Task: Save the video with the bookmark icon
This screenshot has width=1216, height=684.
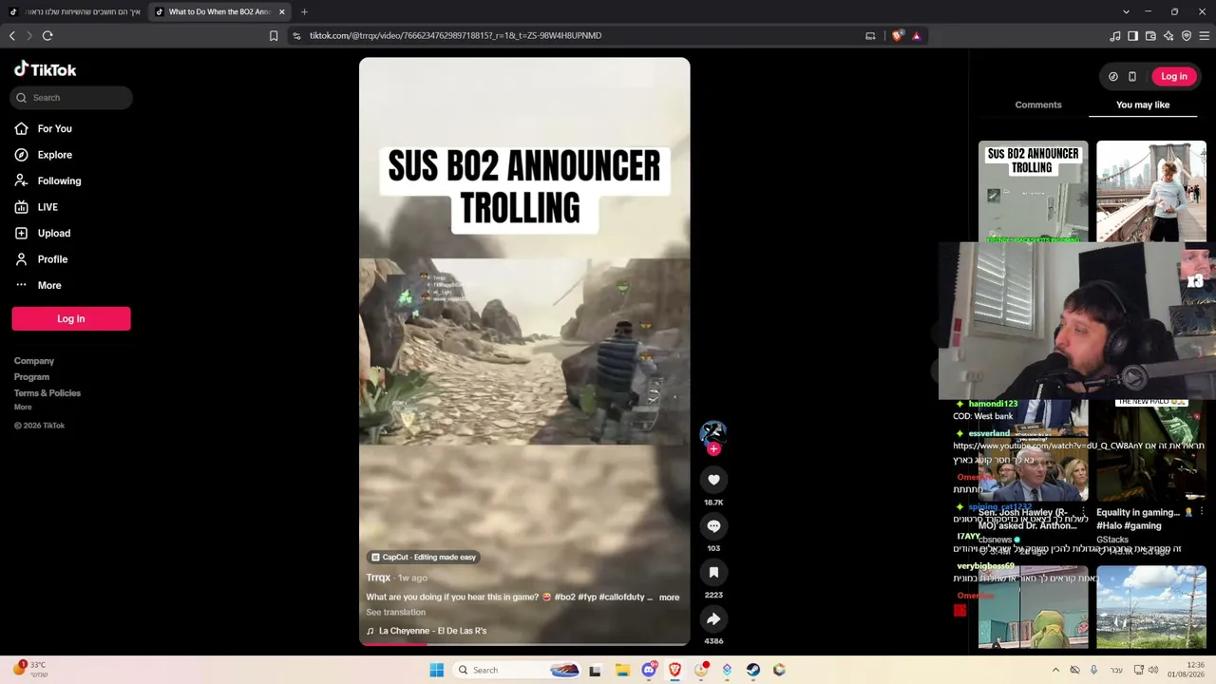Action: 713,572
